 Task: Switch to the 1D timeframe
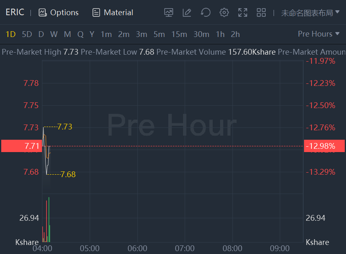(10, 34)
